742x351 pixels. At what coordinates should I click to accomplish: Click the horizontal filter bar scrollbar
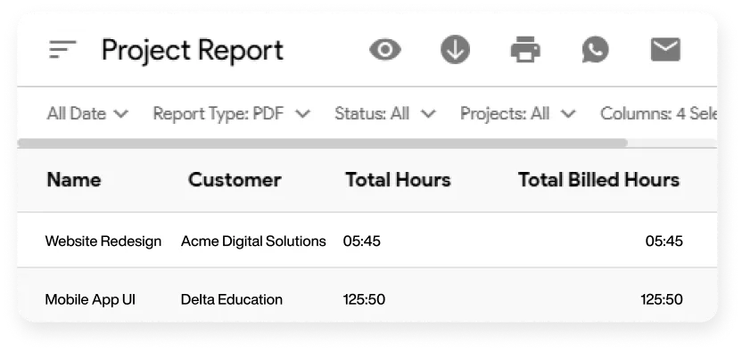[x=322, y=143]
